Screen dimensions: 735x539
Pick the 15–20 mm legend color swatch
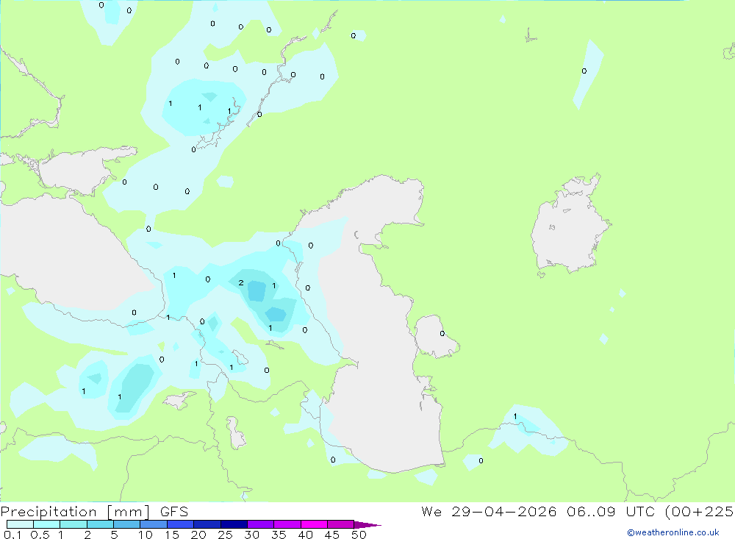click(x=181, y=524)
